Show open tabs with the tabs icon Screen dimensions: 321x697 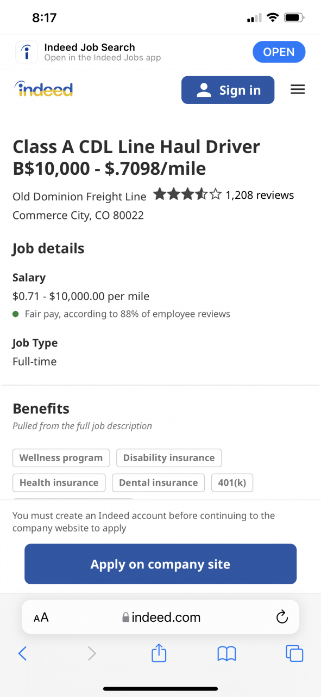[x=294, y=653]
